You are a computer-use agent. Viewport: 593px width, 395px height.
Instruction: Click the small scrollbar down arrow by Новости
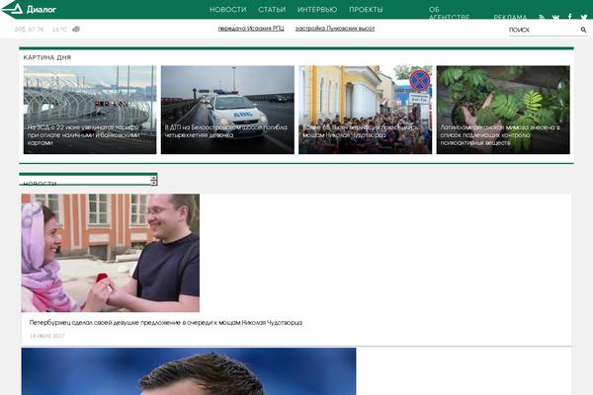click(153, 183)
